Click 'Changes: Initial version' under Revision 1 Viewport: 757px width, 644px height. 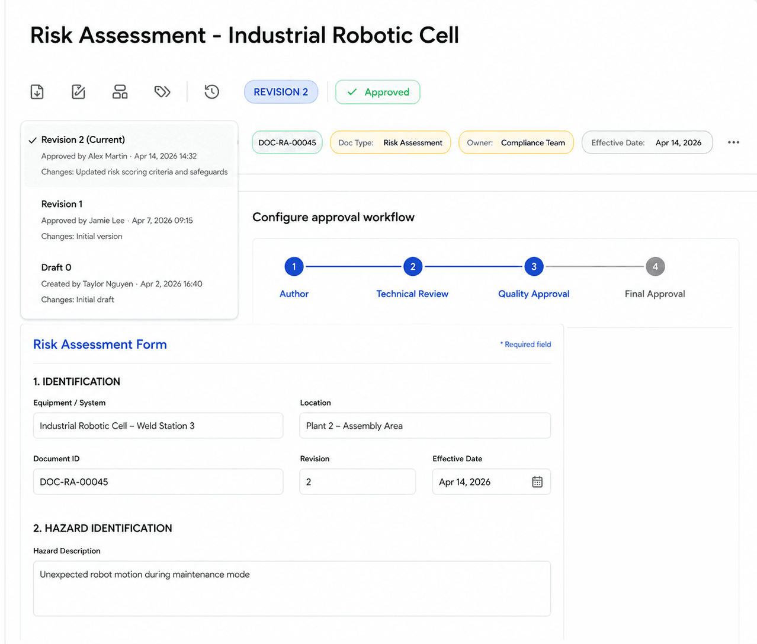[x=82, y=236]
